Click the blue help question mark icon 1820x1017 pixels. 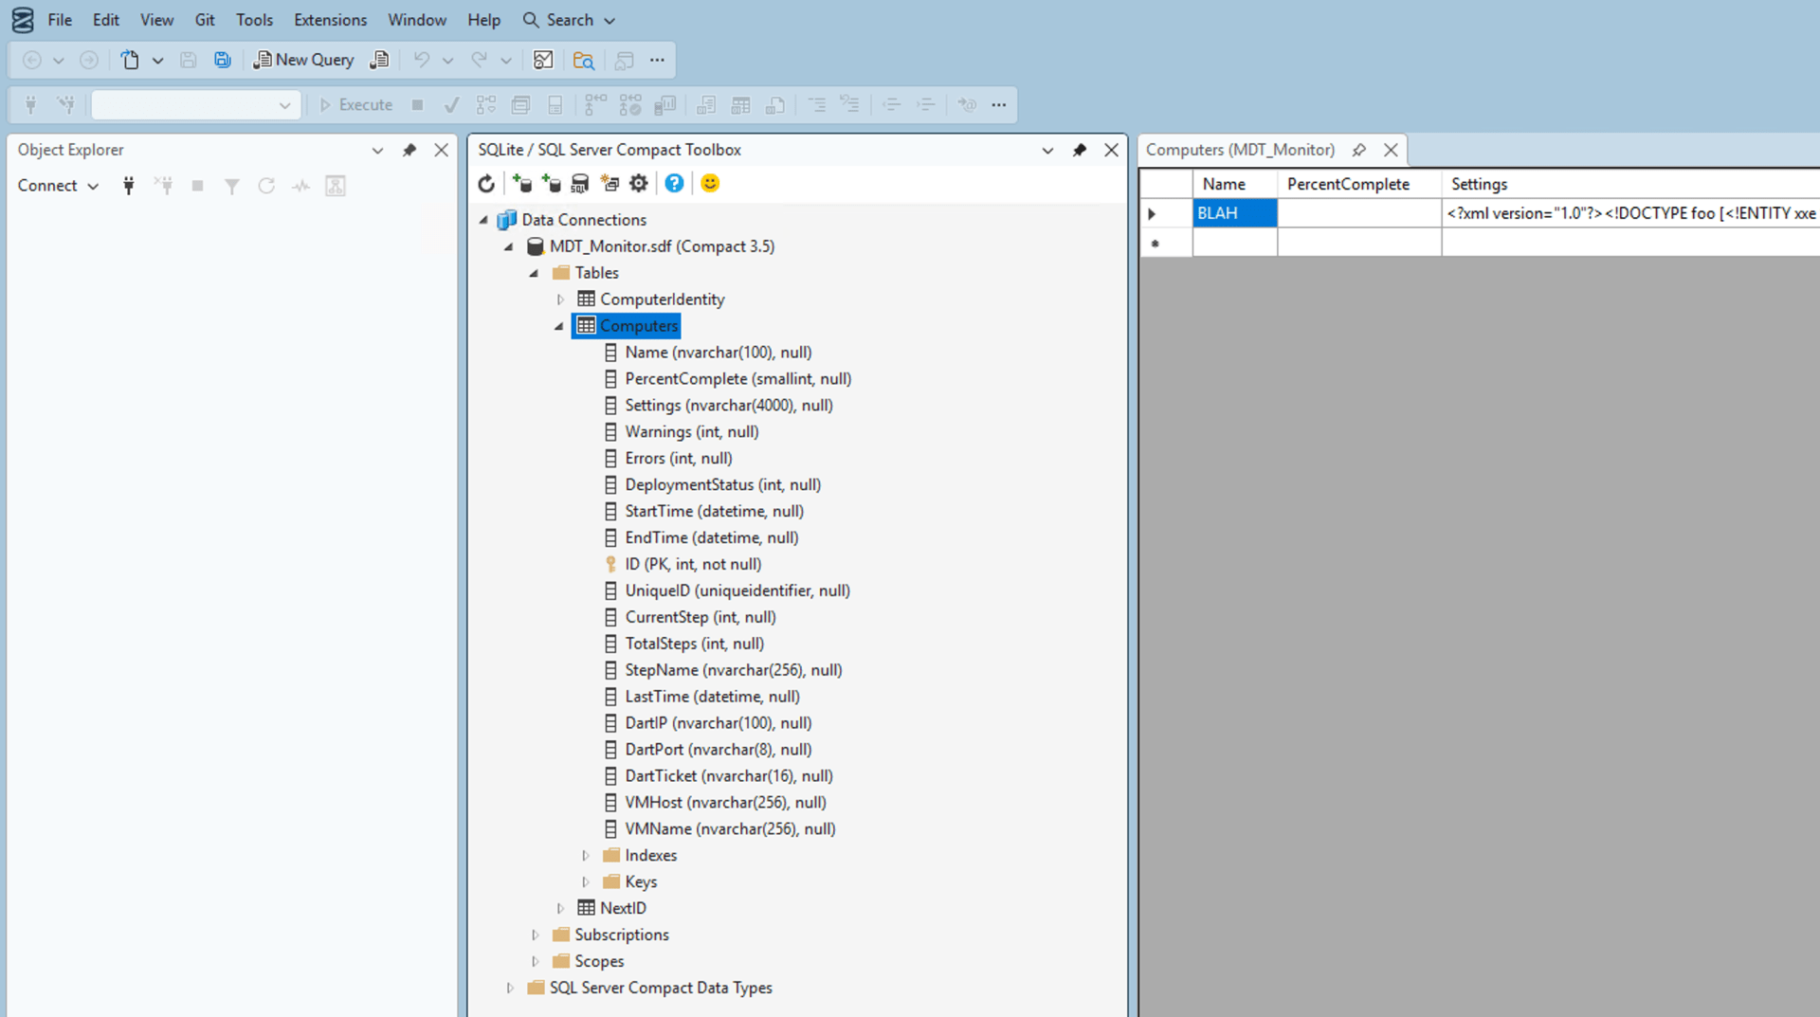[x=674, y=184]
